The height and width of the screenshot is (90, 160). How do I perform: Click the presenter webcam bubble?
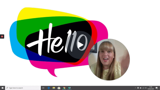click(x=109, y=59)
